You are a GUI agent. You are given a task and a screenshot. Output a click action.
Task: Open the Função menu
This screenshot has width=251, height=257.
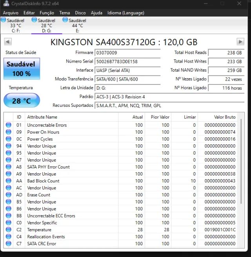pyautogui.click(x=47, y=13)
